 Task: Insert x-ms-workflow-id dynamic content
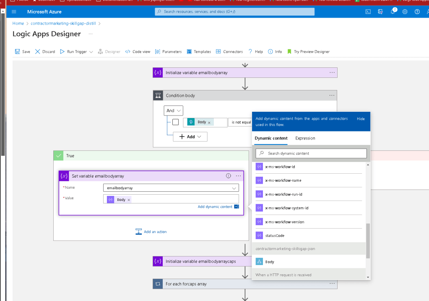point(309,167)
